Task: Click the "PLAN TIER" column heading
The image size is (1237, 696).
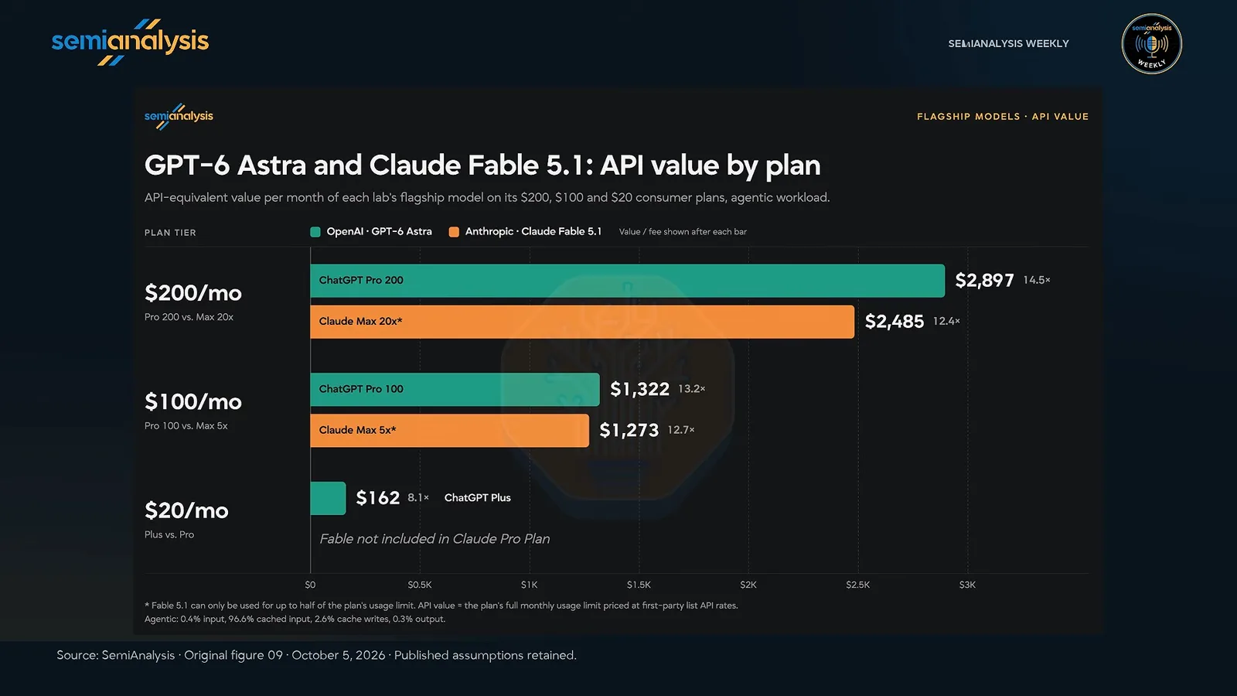Action: click(x=170, y=233)
